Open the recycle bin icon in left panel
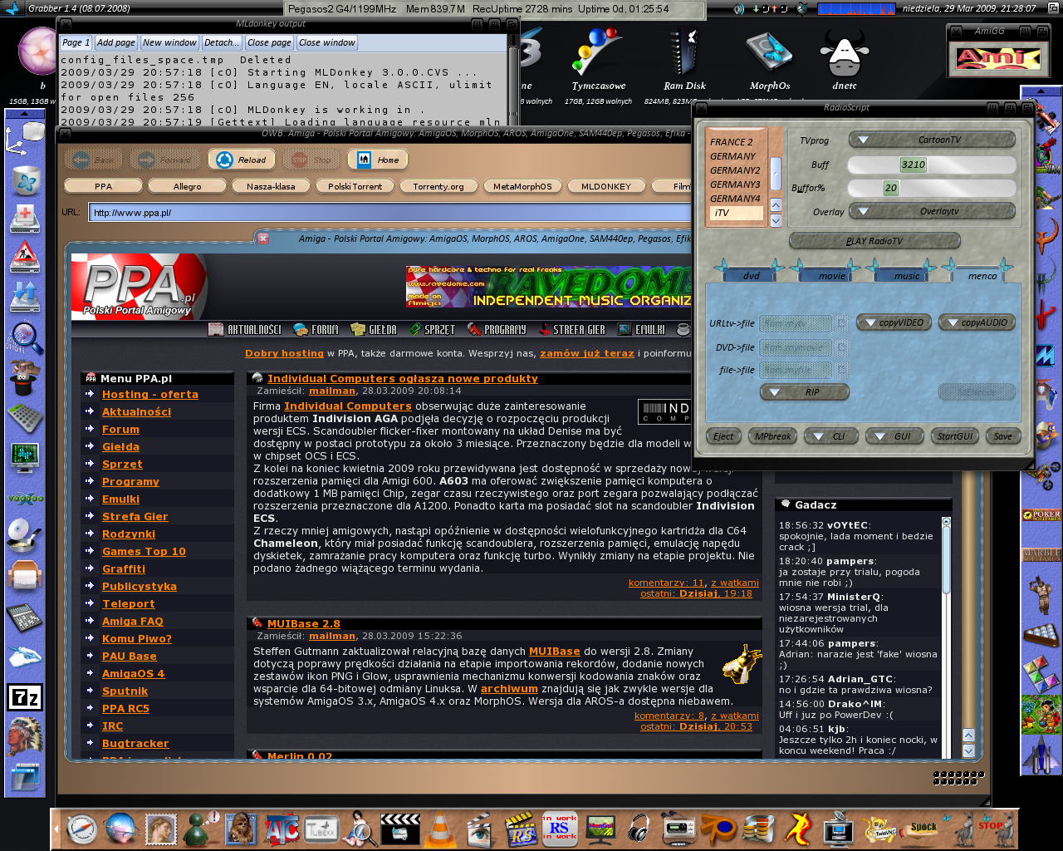The image size is (1063, 851). pos(26,180)
